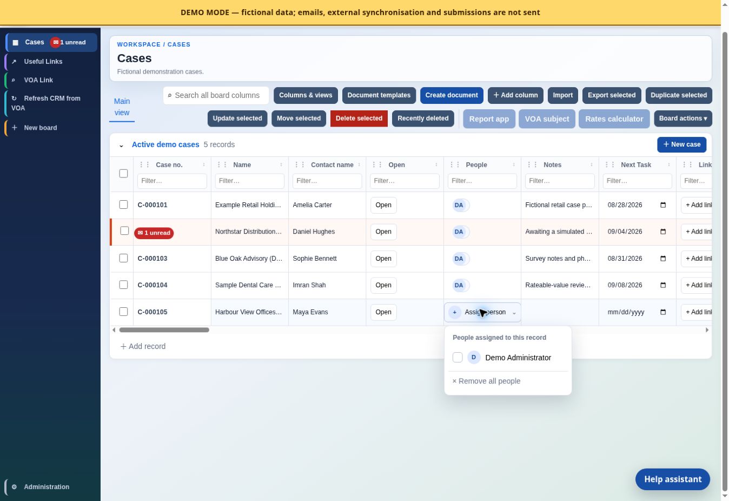The height and width of the screenshot is (501, 729).
Task: Open the calendar picker for date 09/08/2026
Action: (x=663, y=285)
